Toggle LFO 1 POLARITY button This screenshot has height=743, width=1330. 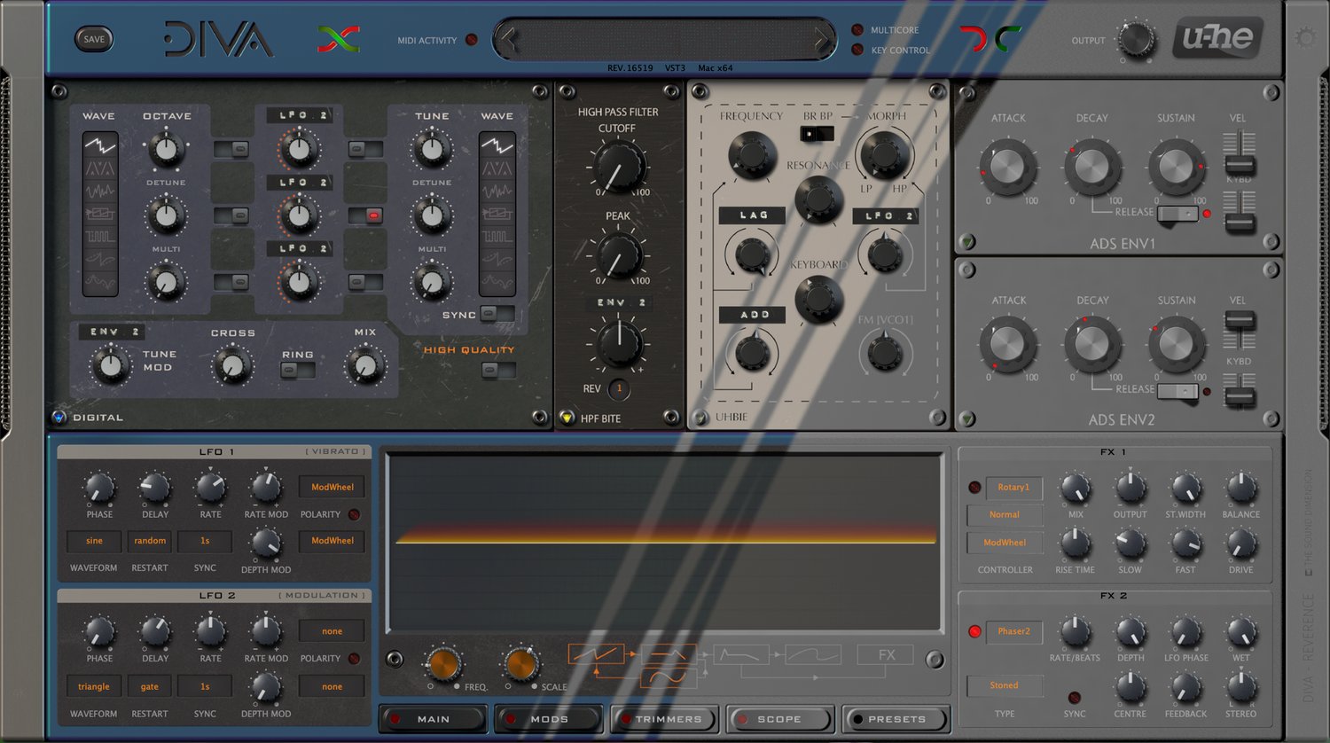pos(355,514)
